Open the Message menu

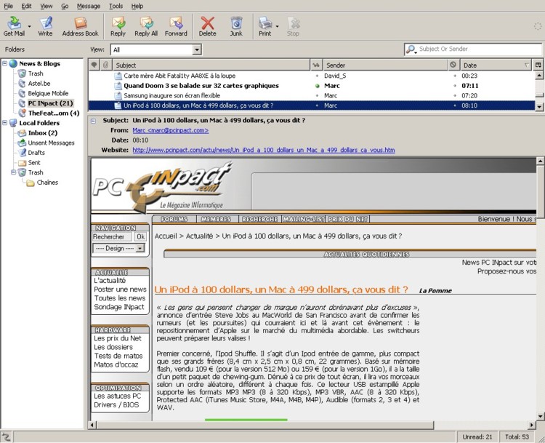tap(89, 6)
